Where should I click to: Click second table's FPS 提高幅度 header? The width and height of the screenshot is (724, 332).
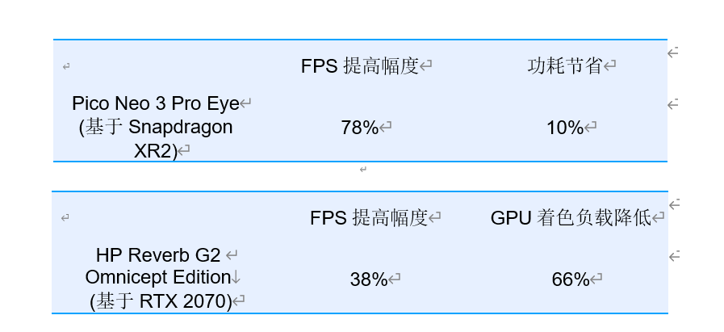tap(369, 217)
